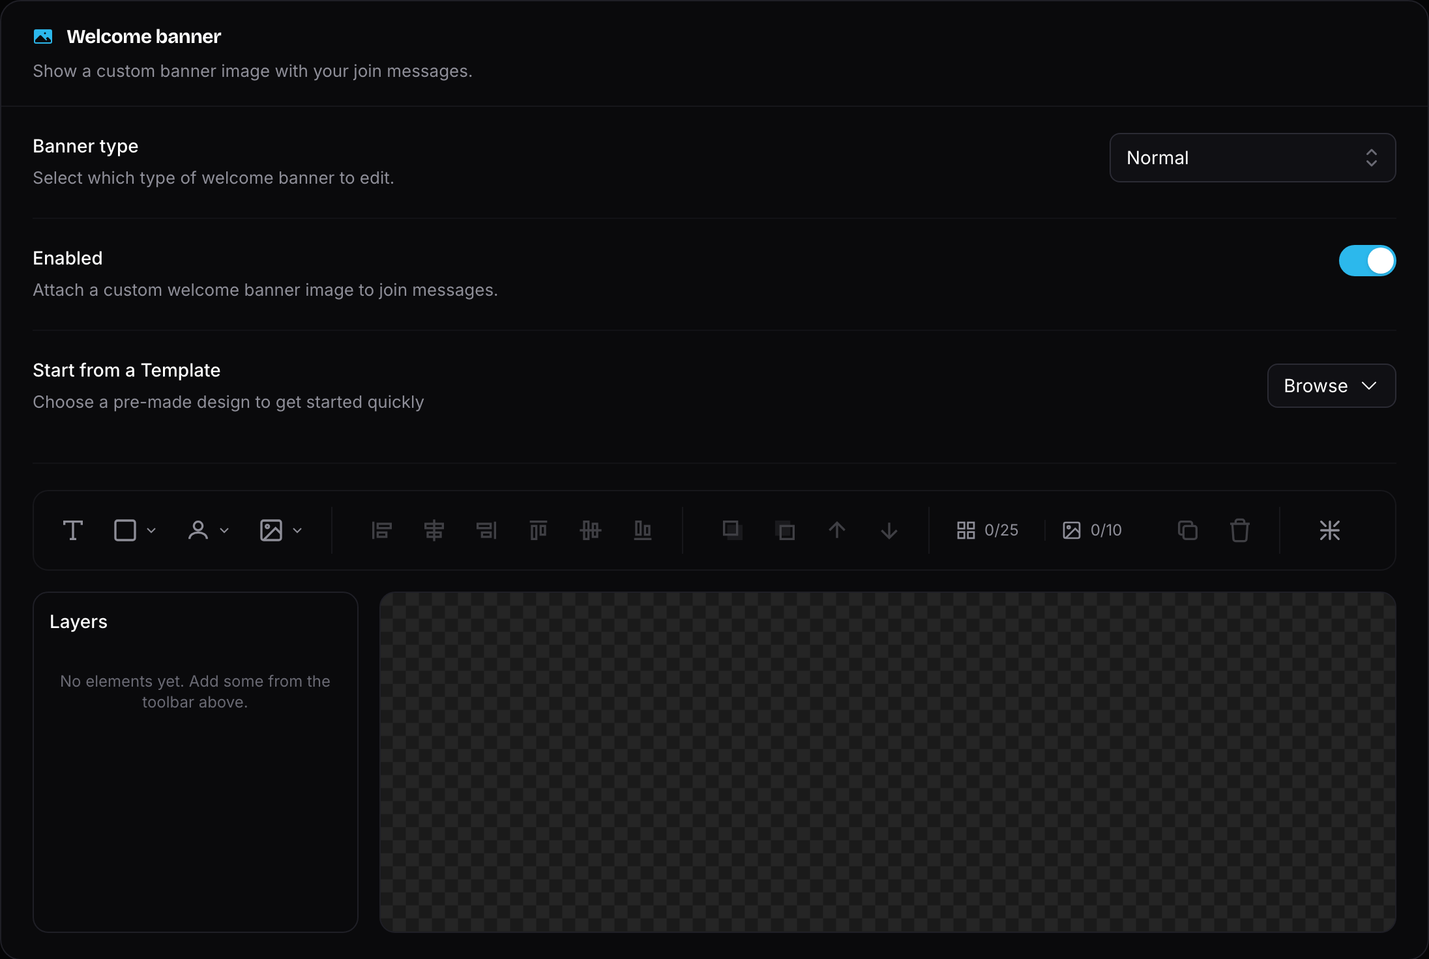Click the 0/25 elements counter

(1001, 530)
